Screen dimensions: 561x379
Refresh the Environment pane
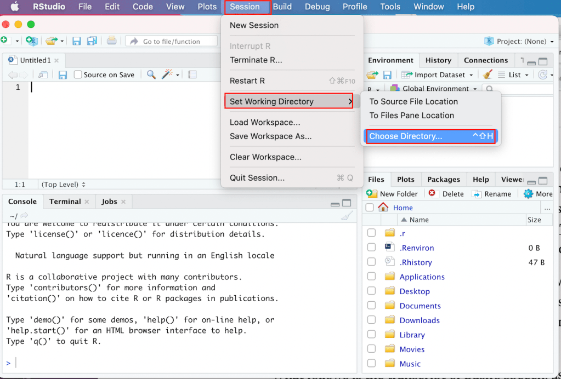coord(543,74)
